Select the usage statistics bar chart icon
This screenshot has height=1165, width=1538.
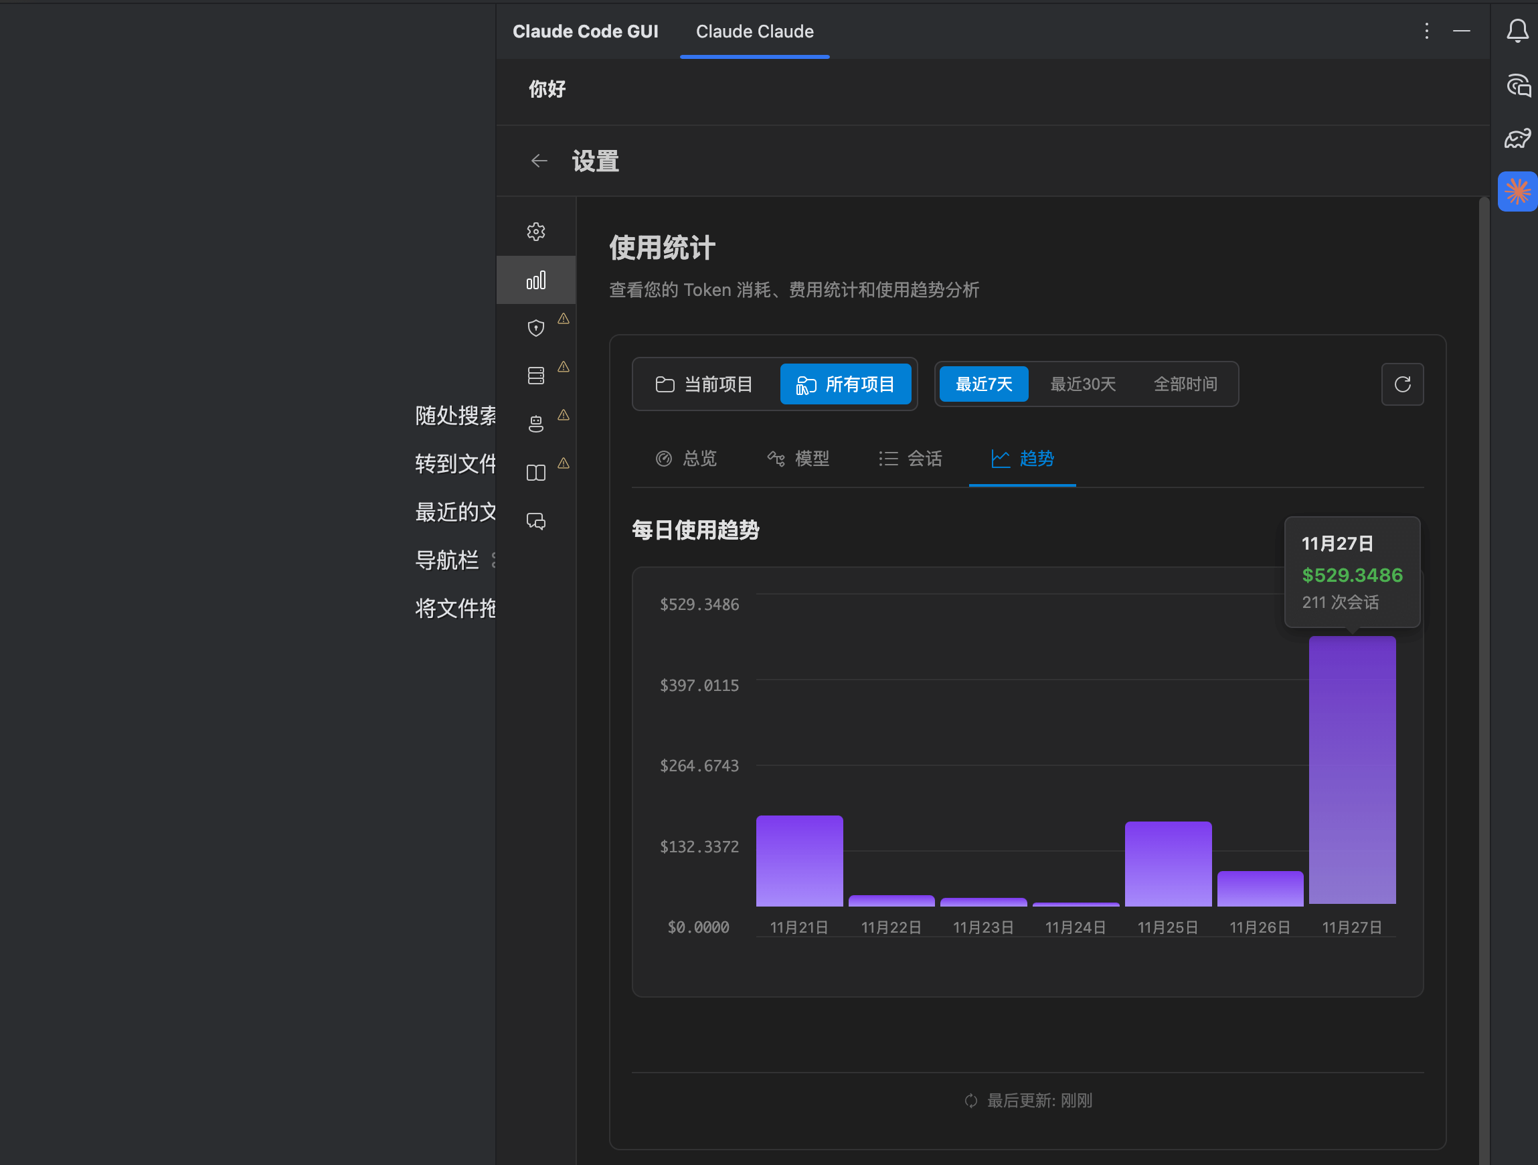535,280
